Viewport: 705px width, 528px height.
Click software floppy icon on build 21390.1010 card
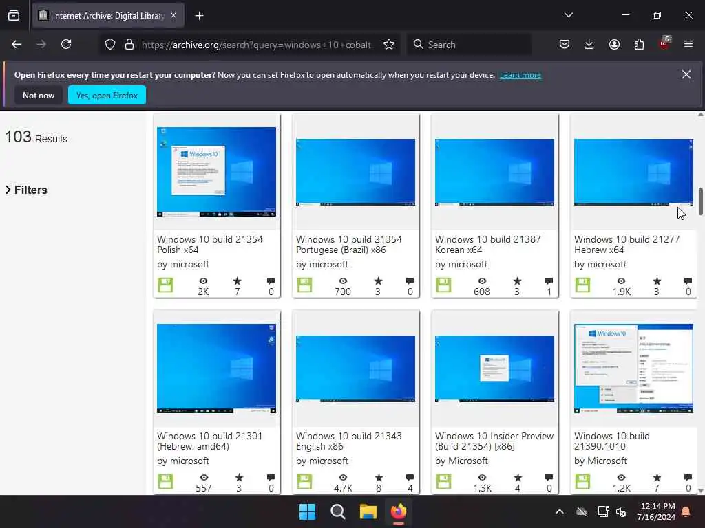(582, 482)
